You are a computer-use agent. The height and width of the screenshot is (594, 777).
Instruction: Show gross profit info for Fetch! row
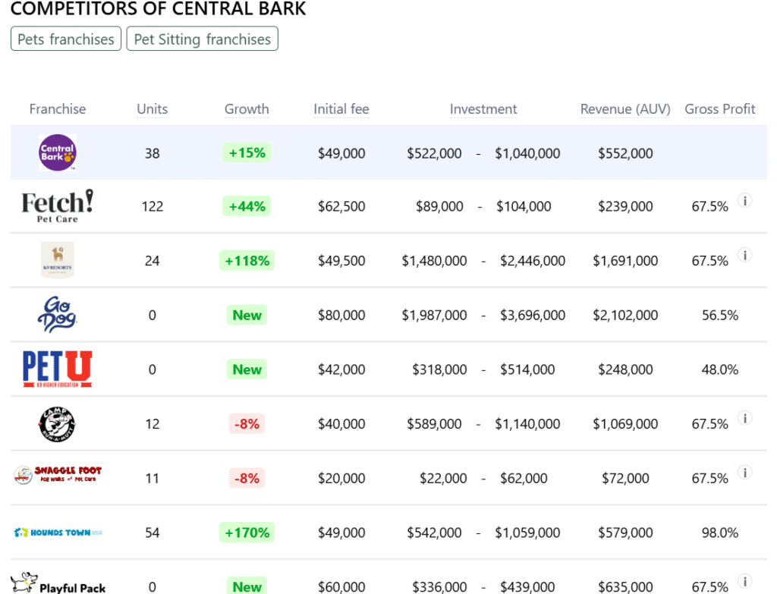tap(745, 200)
